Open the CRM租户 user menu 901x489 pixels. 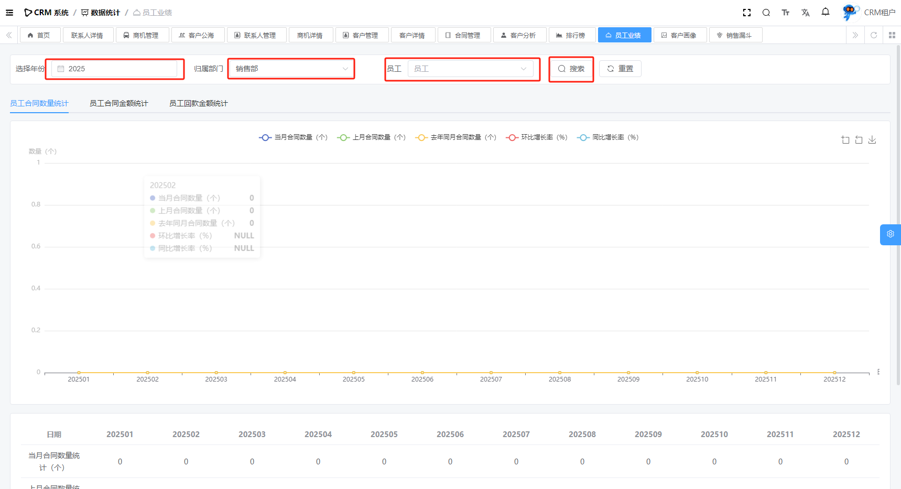pos(869,13)
